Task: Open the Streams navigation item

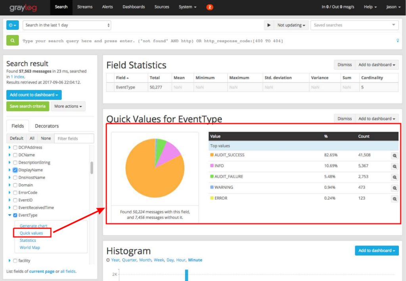Action: click(85, 7)
